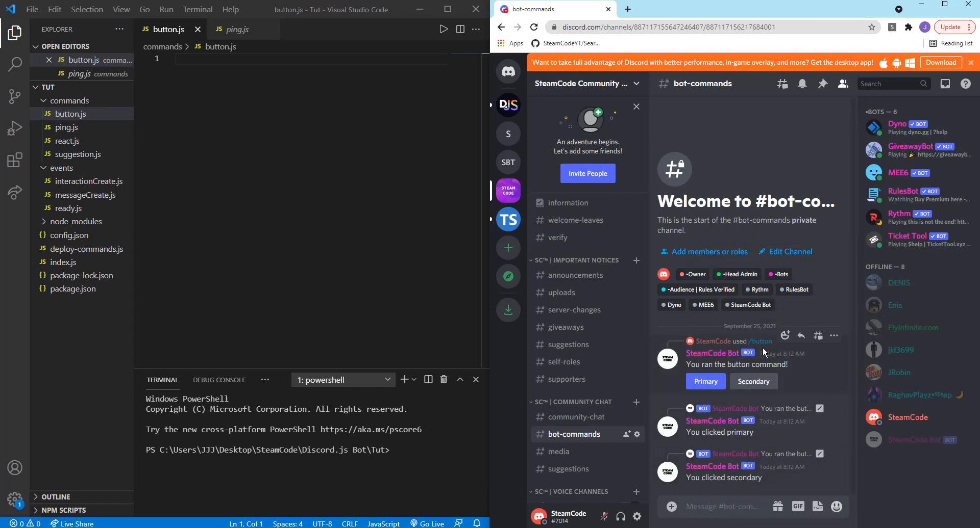
Task: Click the Invite People button
Action: pyautogui.click(x=587, y=173)
